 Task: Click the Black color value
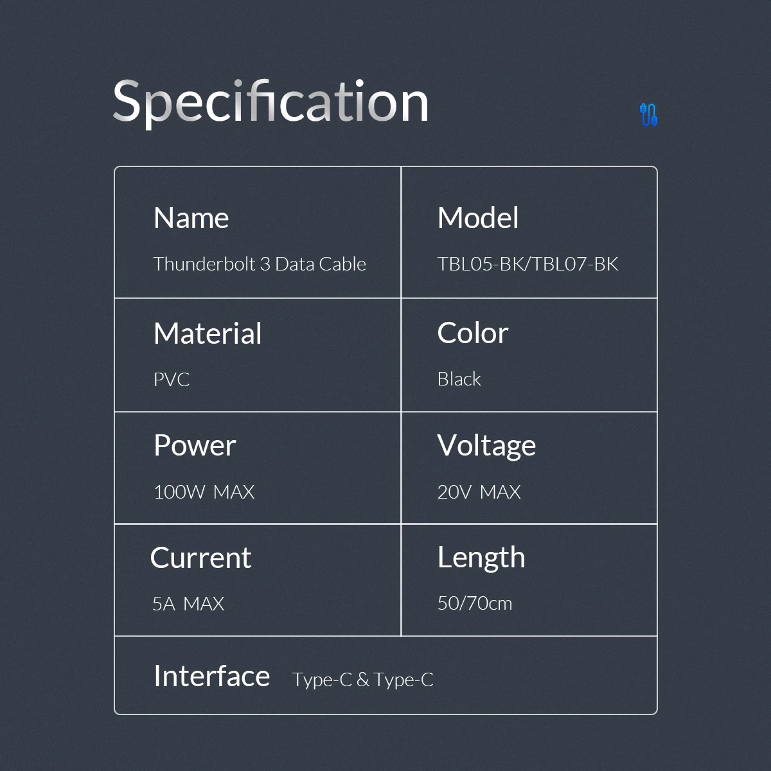tap(459, 379)
